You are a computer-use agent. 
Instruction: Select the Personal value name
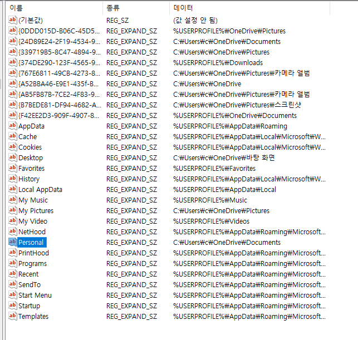tap(31, 242)
